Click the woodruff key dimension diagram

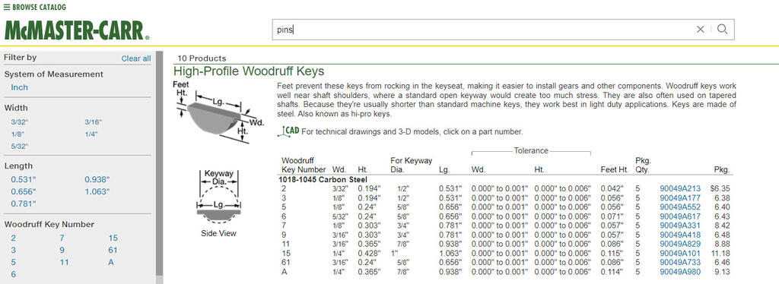(x=218, y=112)
